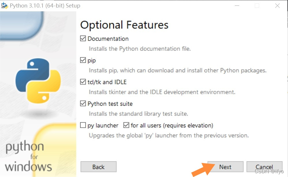Image resolution: width=288 pixels, height=177 pixels.
Task: Close the setup window
Action: pyautogui.click(x=277, y=5)
